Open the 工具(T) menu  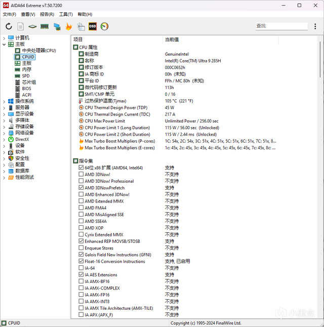click(x=66, y=14)
